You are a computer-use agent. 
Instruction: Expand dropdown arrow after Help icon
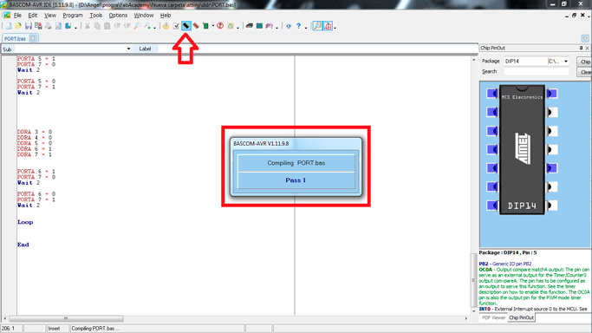306,27
